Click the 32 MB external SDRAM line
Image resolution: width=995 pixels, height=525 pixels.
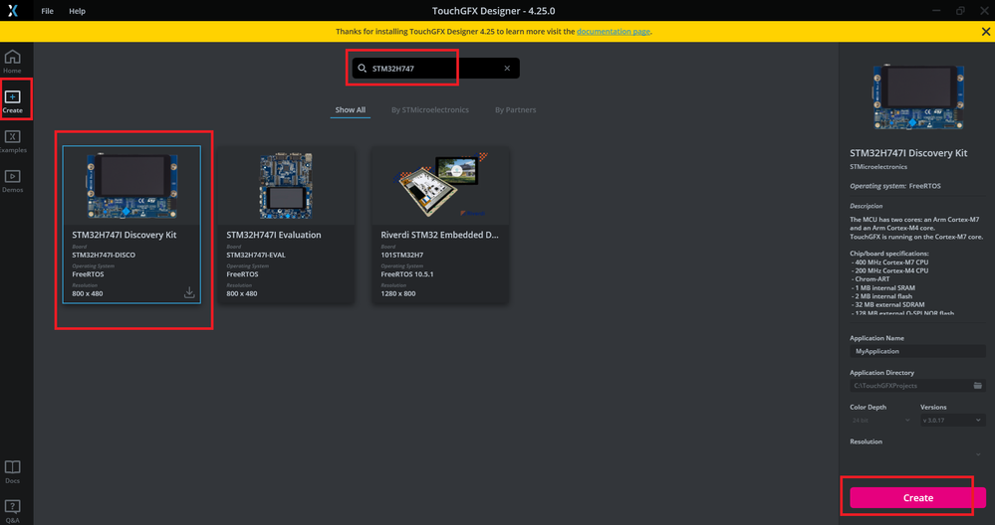(x=887, y=304)
